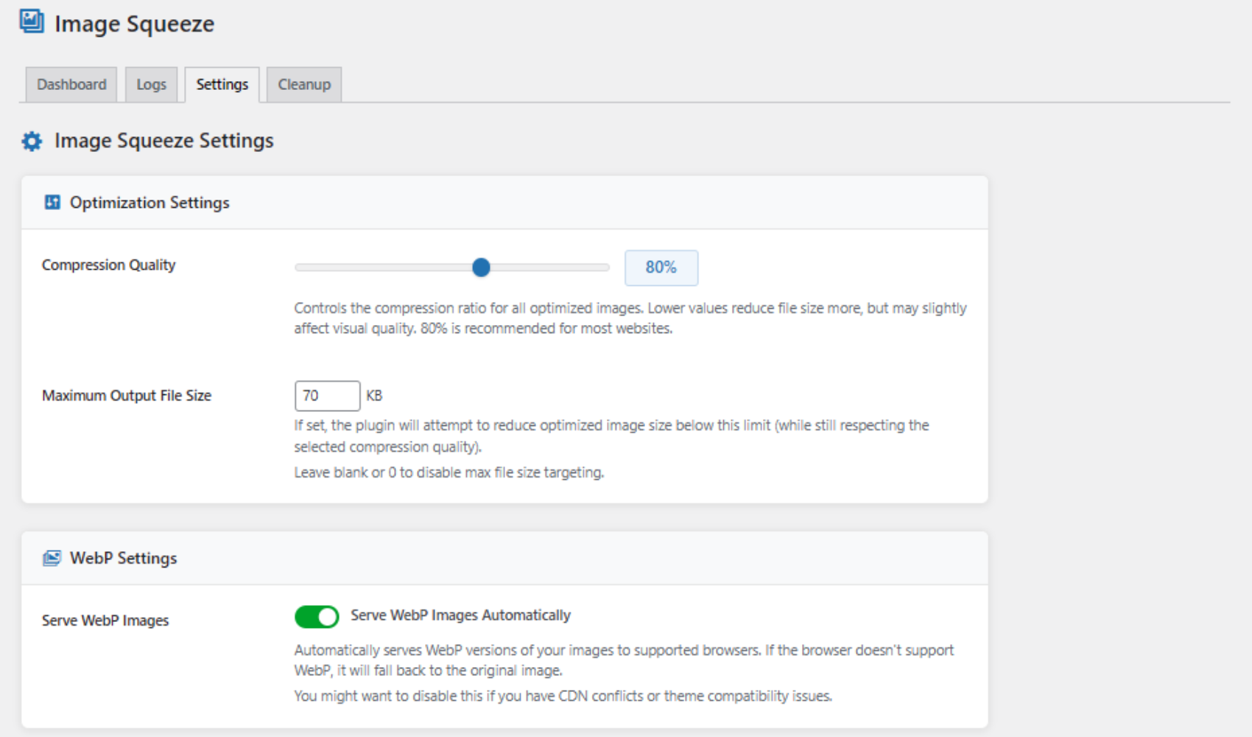Click the Compression Quality label

(x=109, y=265)
